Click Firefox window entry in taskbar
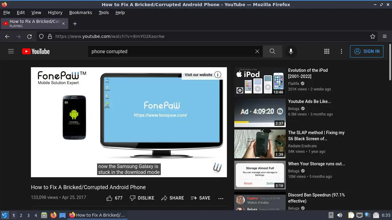The image size is (392, 220). pos(97,215)
